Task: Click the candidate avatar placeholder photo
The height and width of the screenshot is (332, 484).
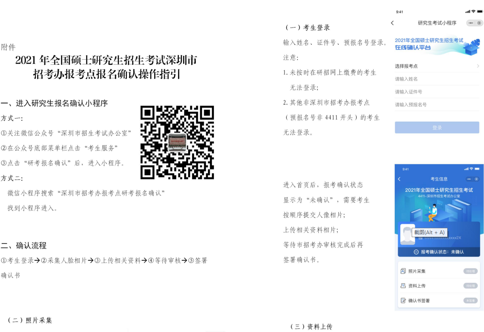Action: coord(407,235)
